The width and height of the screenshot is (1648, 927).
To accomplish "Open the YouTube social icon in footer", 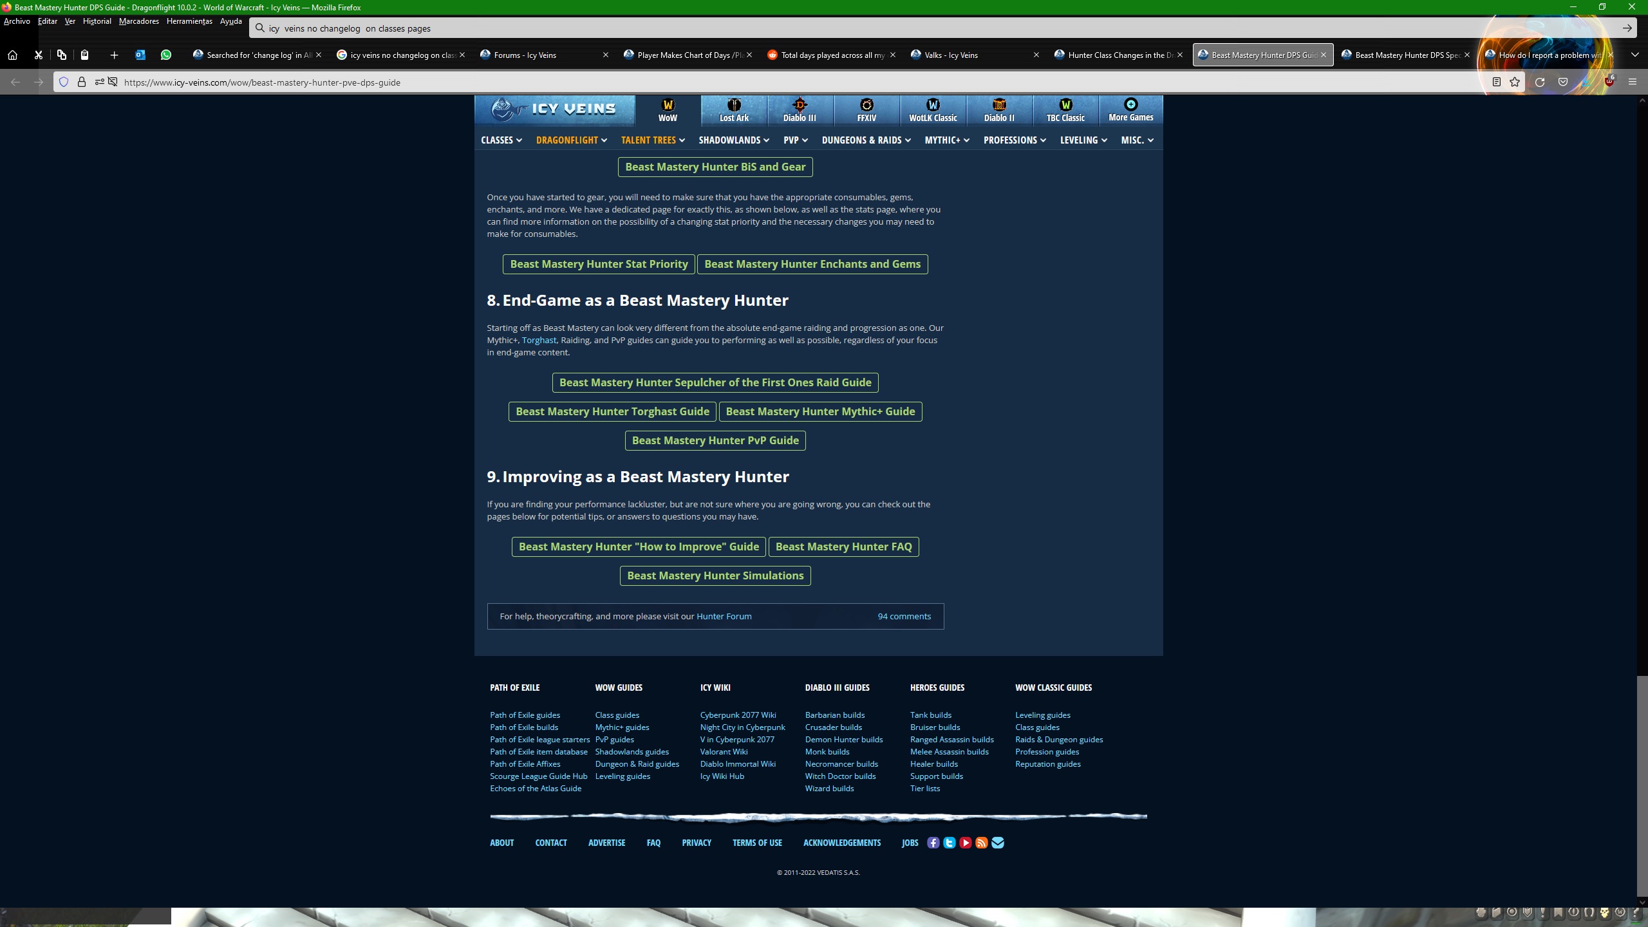I will pos(965,843).
